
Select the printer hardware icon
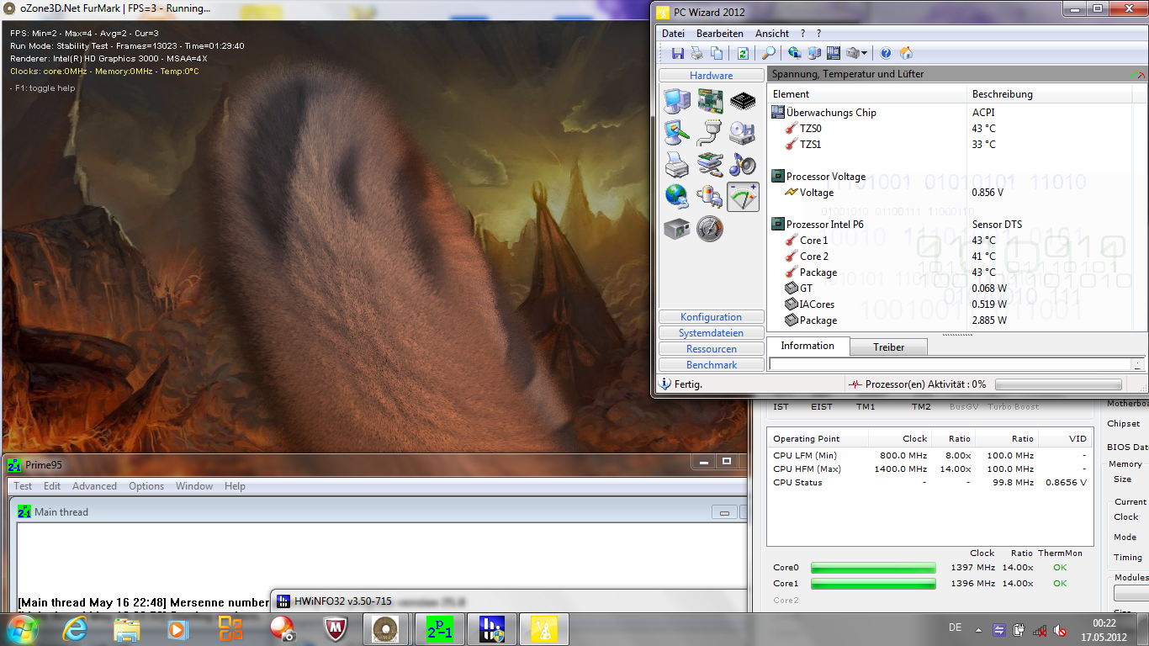[677, 165]
